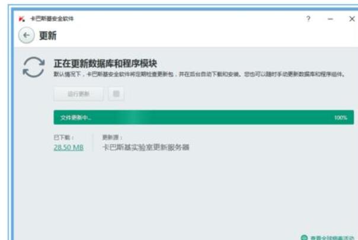Image resolution: width=358 pixels, height=240 pixels.
Task: Click the circular update arrows icon
Action: point(34,67)
